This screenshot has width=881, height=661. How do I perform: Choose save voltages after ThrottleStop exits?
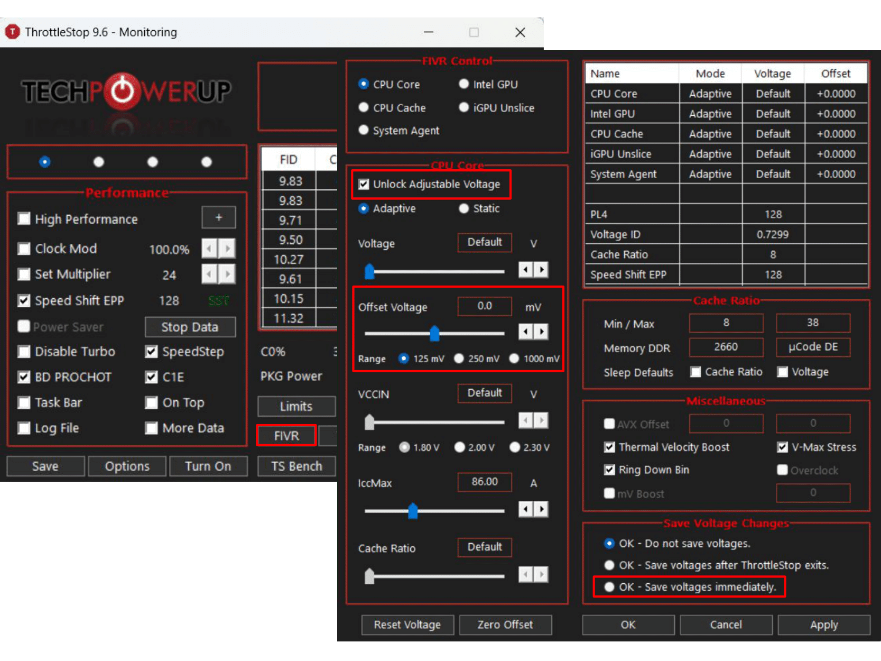click(609, 565)
